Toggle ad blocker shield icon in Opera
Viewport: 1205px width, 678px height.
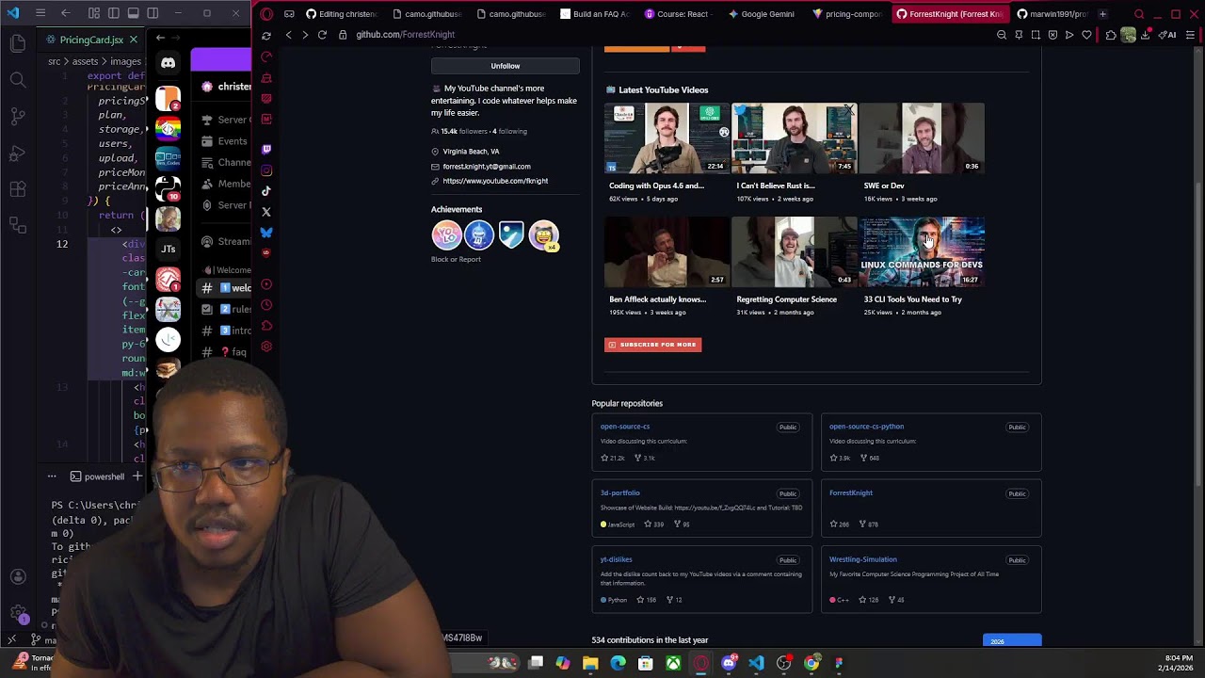[1052, 35]
